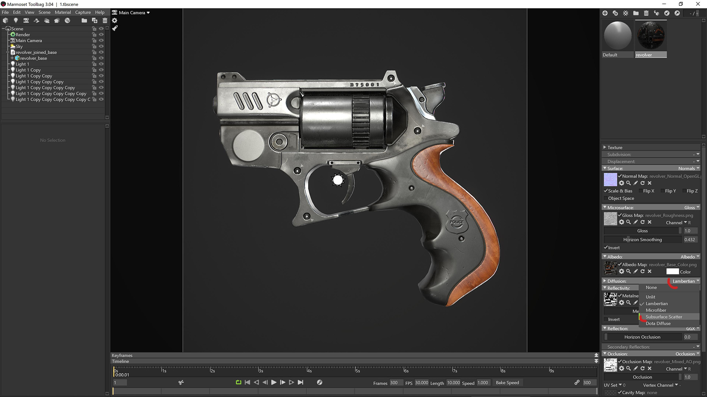This screenshot has height=397, width=707.
Task: Import material using the inward arrow icon
Action: coord(667,13)
